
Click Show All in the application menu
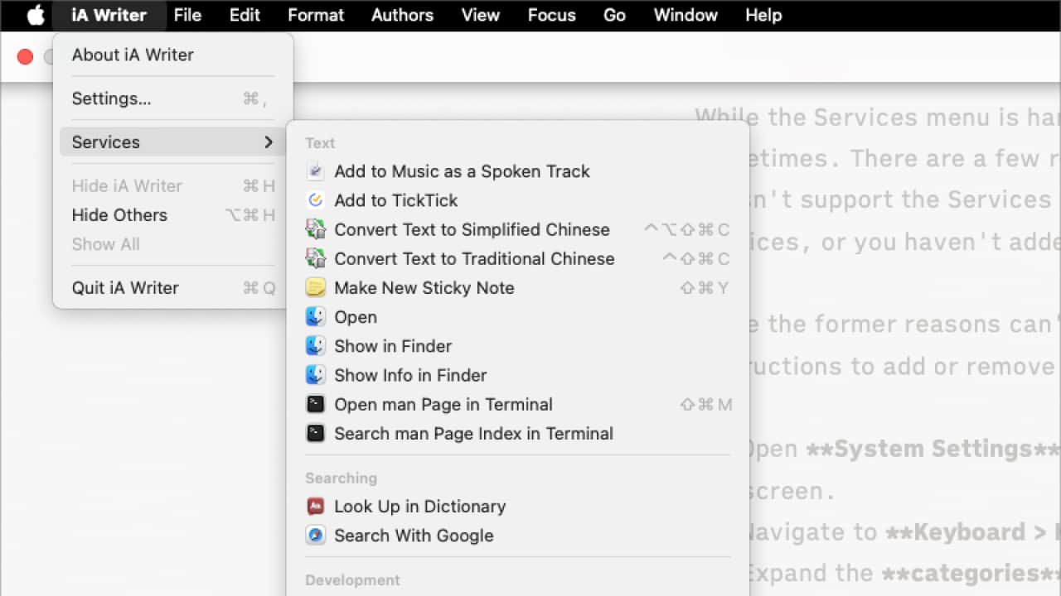point(105,243)
